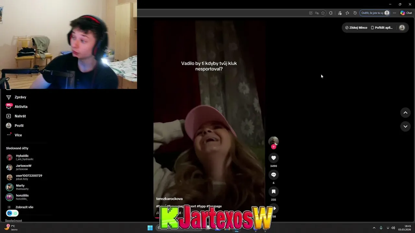
Task: Follow creator via pink plus badge
Action: click(x=274, y=147)
